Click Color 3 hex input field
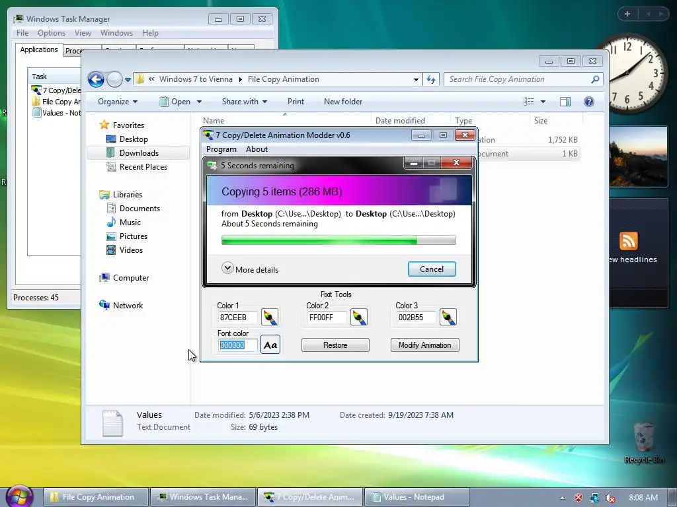The height and width of the screenshot is (507, 677). pos(416,318)
